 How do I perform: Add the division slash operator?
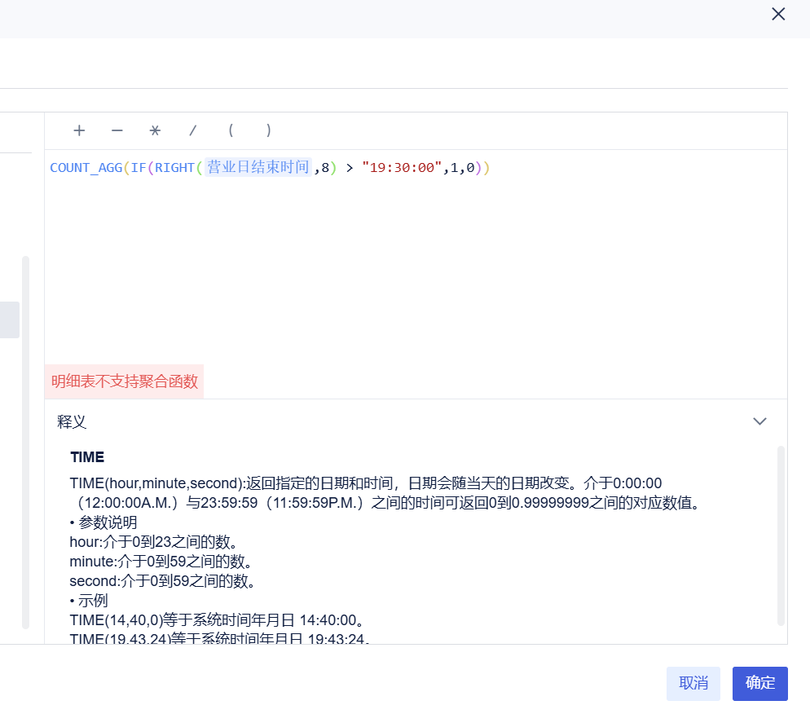[193, 130]
